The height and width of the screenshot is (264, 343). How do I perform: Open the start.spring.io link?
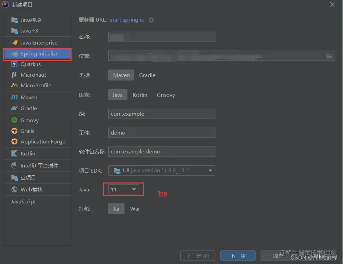[127, 20]
